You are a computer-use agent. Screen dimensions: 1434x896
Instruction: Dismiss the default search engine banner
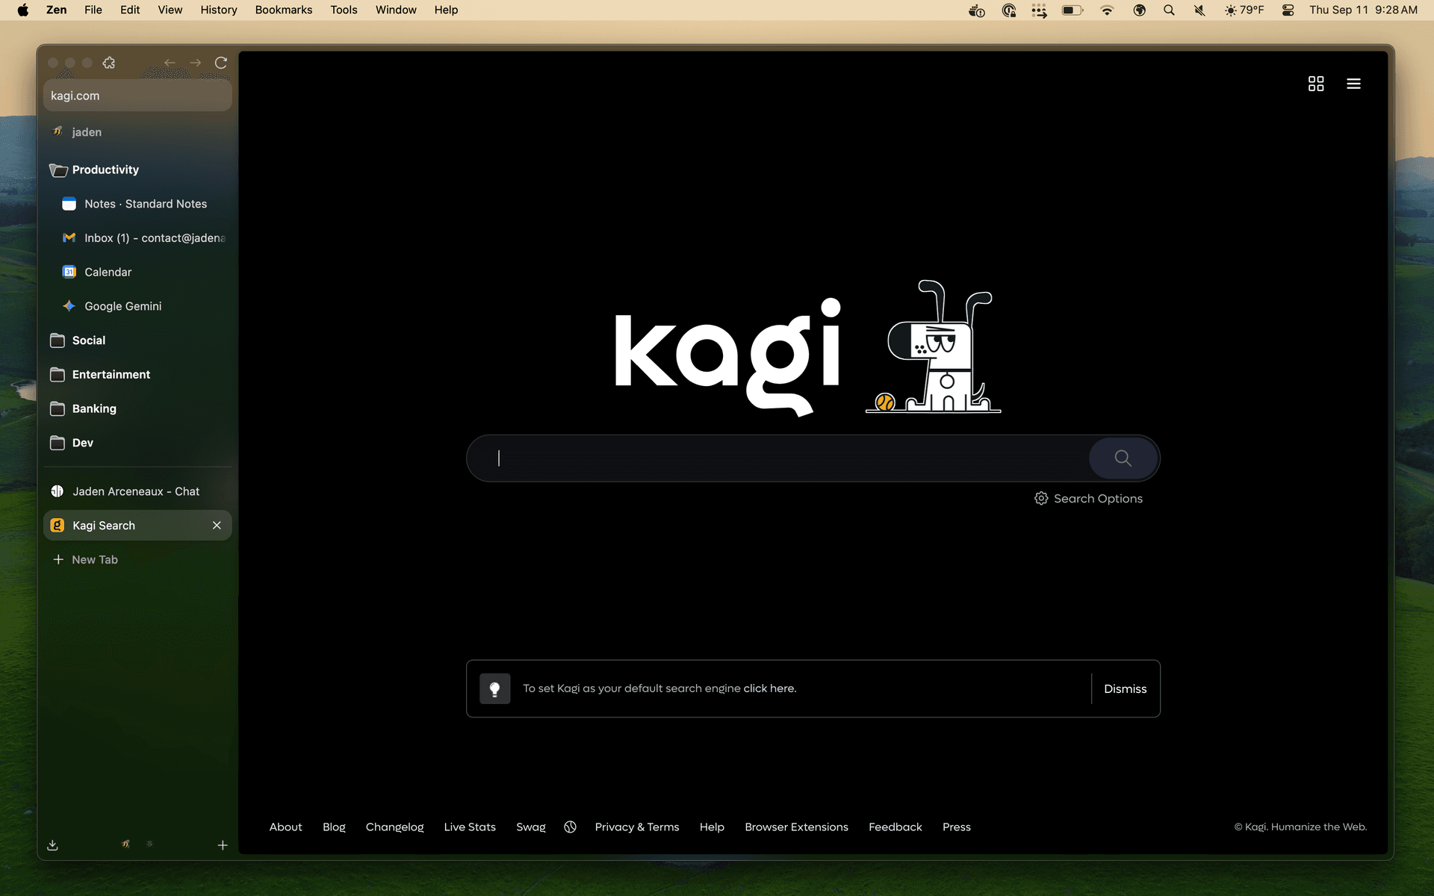pyautogui.click(x=1125, y=688)
